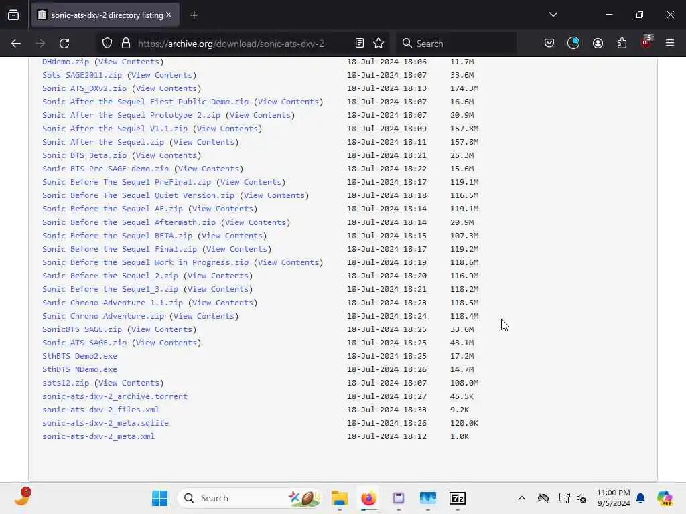The width and height of the screenshot is (686, 514).
Task: Click the uBlock Origin icon with badge
Action: click(x=646, y=42)
